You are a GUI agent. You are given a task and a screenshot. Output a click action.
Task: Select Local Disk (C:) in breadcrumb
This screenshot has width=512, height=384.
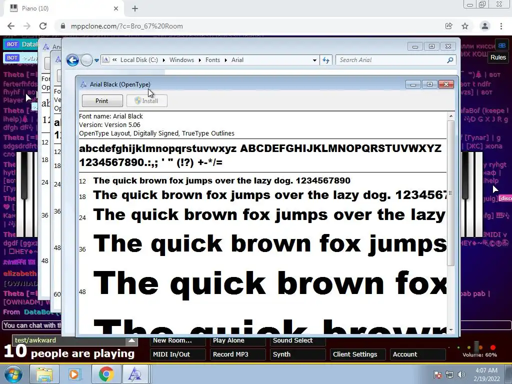[x=139, y=60]
